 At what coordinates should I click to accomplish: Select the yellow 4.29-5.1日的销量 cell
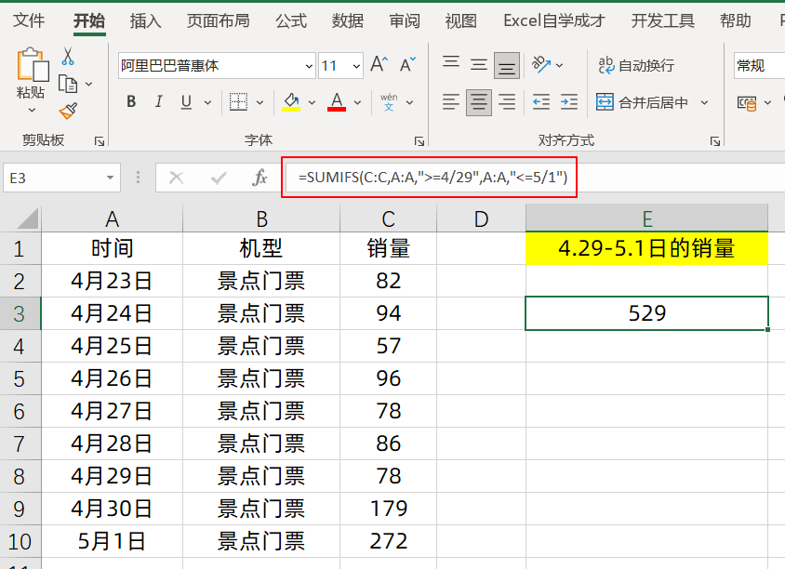pyautogui.click(x=646, y=248)
